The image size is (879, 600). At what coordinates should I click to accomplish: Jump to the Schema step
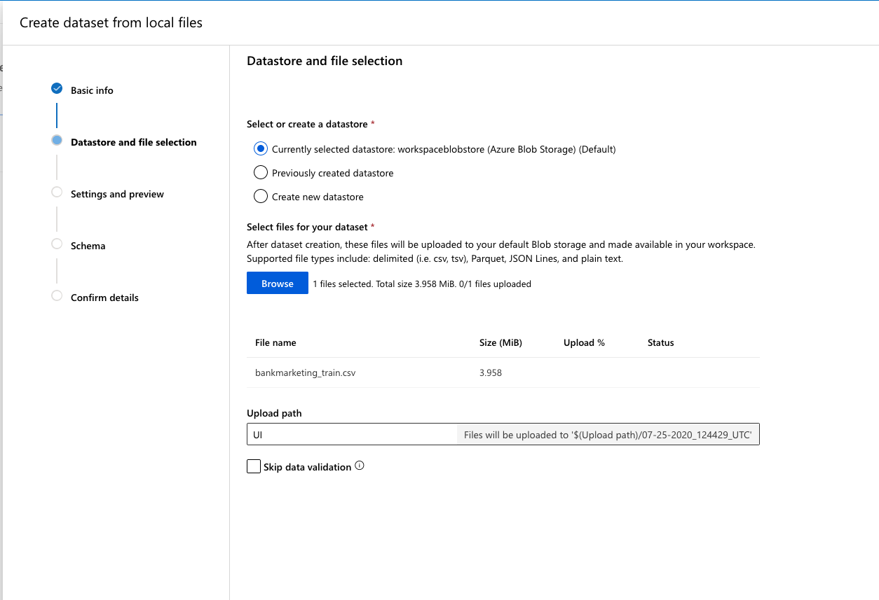pos(88,246)
